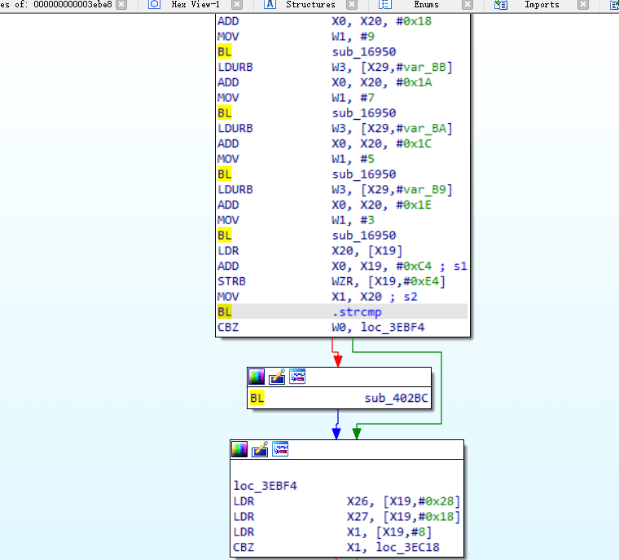Image resolution: width=619 pixels, height=560 pixels.
Task: Click X1, [X19,#8] operand
Action: point(389,532)
